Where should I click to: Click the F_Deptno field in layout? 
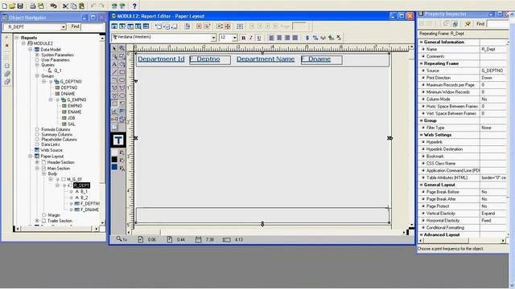[x=210, y=59]
